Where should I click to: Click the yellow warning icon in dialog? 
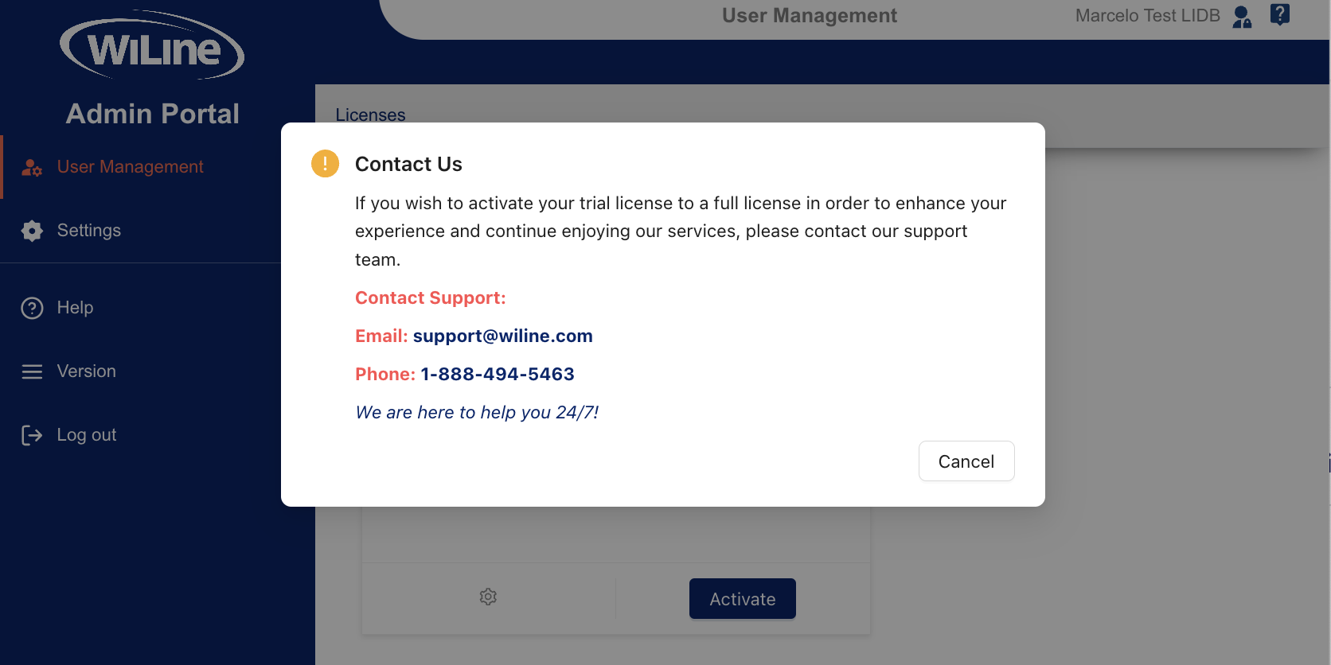(x=325, y=163)
